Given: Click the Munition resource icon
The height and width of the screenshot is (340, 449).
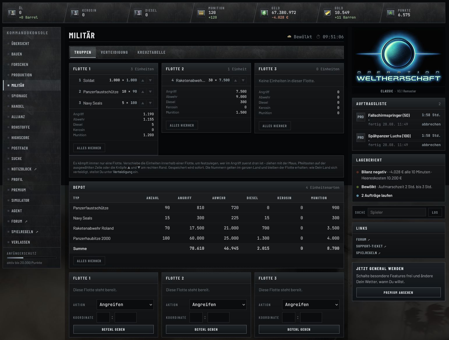Looking at the screenshot, I should pyautogui.click(x=201, y=13).
